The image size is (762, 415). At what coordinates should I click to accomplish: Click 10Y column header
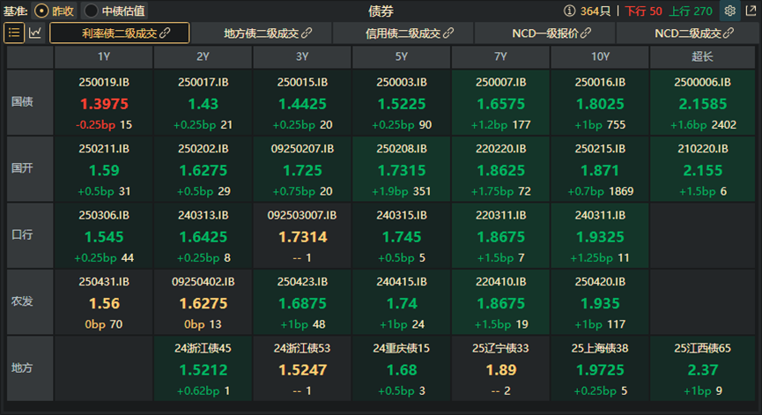coord(599,56)
